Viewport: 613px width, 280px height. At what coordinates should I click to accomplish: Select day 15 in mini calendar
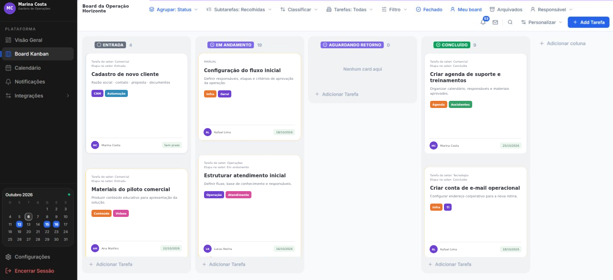coord(47,224)
